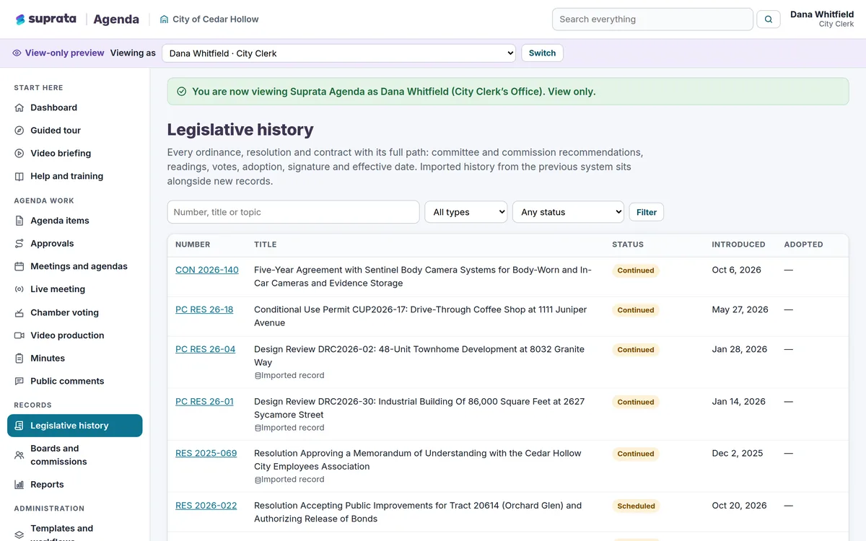Click the Guided tour compass icon
This screenshot has height=541, width=866.
point(19,131)
